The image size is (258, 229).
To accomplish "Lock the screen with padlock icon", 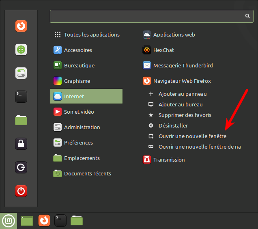I will click(21, 144).
